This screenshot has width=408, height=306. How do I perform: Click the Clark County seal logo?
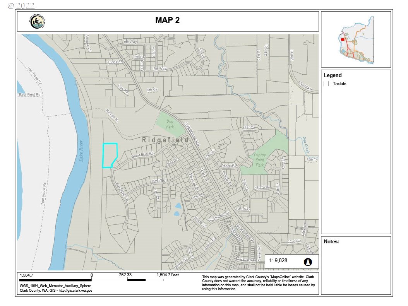point(38,22)
